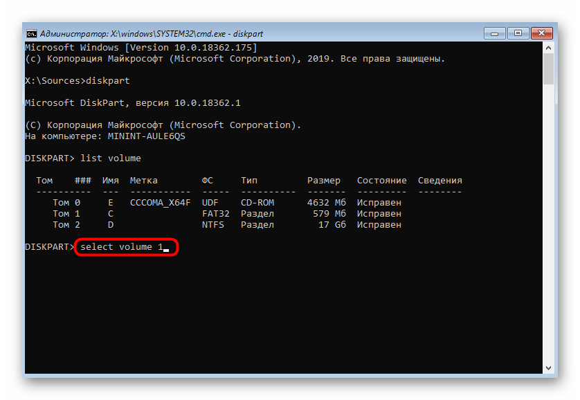Image resolution: width=580 pixels, height=400 pixels.
Task: Click the window title text 'Администратор'
Action: click(x=69, y=33)
